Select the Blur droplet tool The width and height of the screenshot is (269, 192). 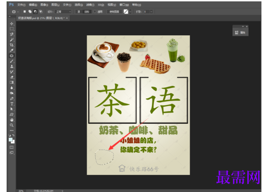pyautogui.click(x=12, y=88)
